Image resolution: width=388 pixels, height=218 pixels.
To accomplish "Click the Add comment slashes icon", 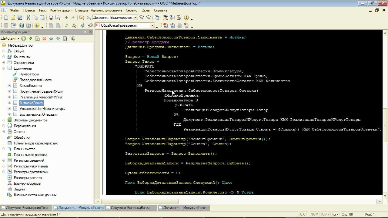I will tap(67, 25).
